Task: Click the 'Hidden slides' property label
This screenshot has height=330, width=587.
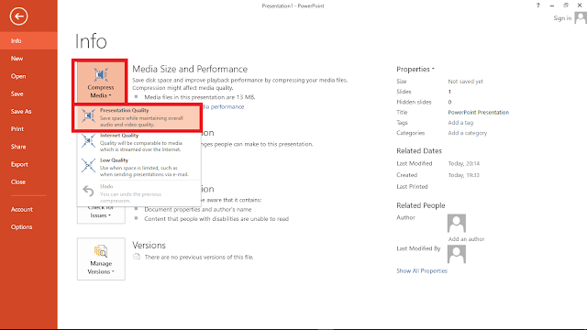Action: [x=414, y=102]
